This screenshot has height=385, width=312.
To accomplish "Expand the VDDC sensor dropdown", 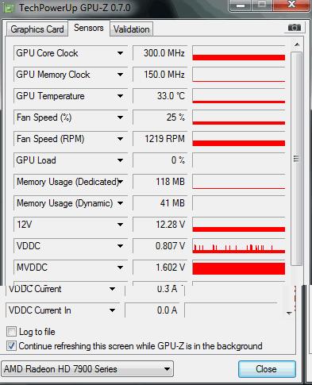I will [x=120, y=246].
